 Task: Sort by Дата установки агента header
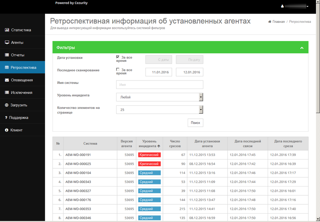[207, 144]
